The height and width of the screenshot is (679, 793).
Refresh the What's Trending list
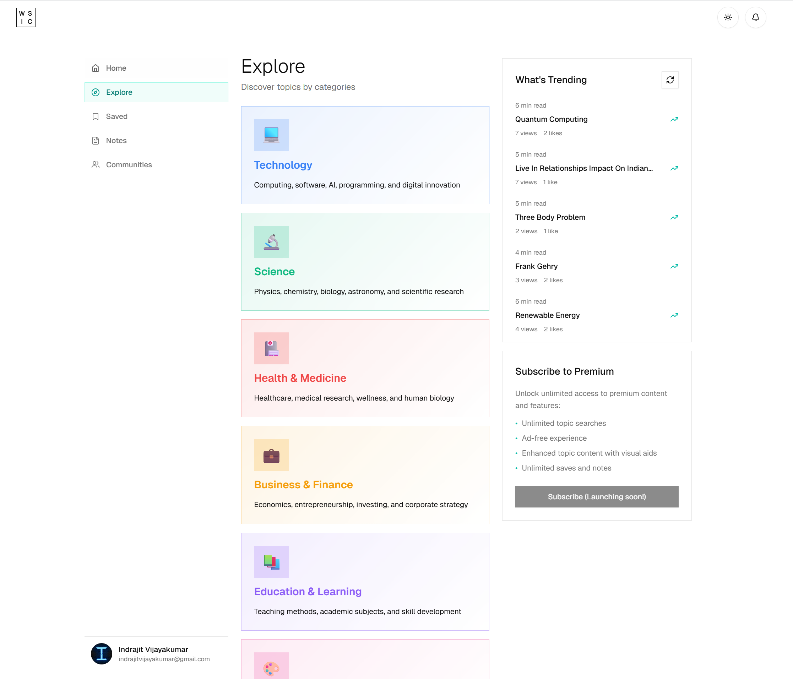(670, 80)
